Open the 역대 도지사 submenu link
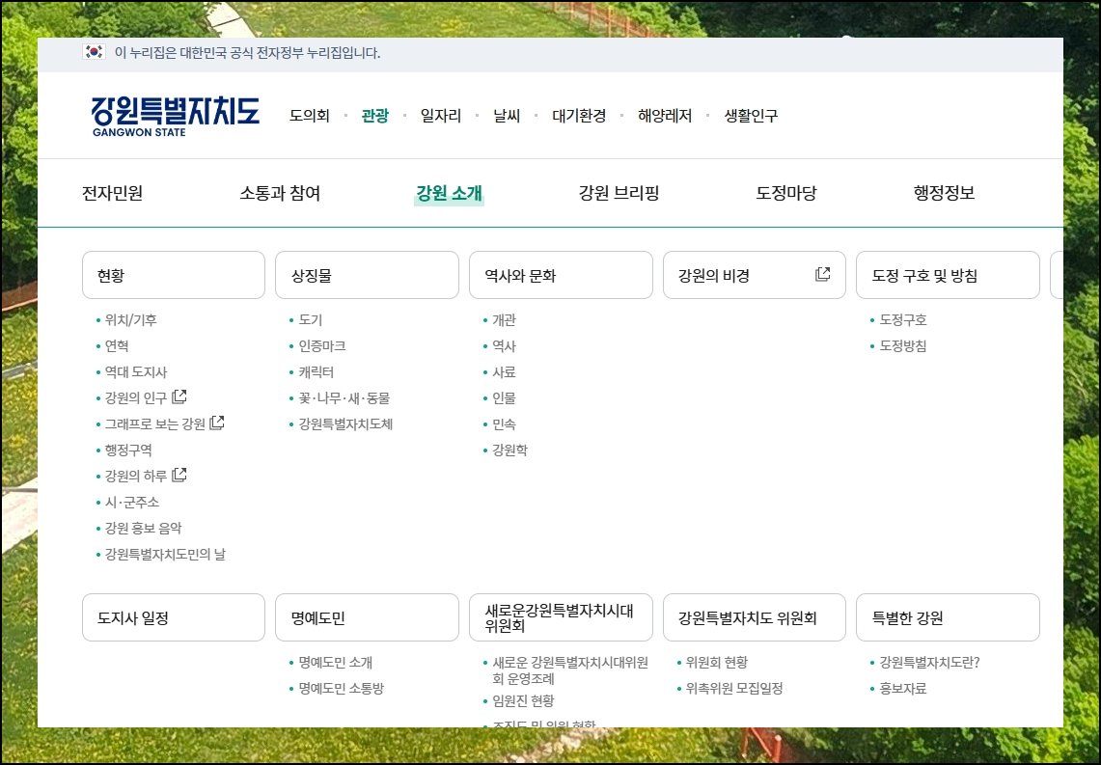This screenshot has width=1101, height=765. pyautogui.click(x=136, y=372)
